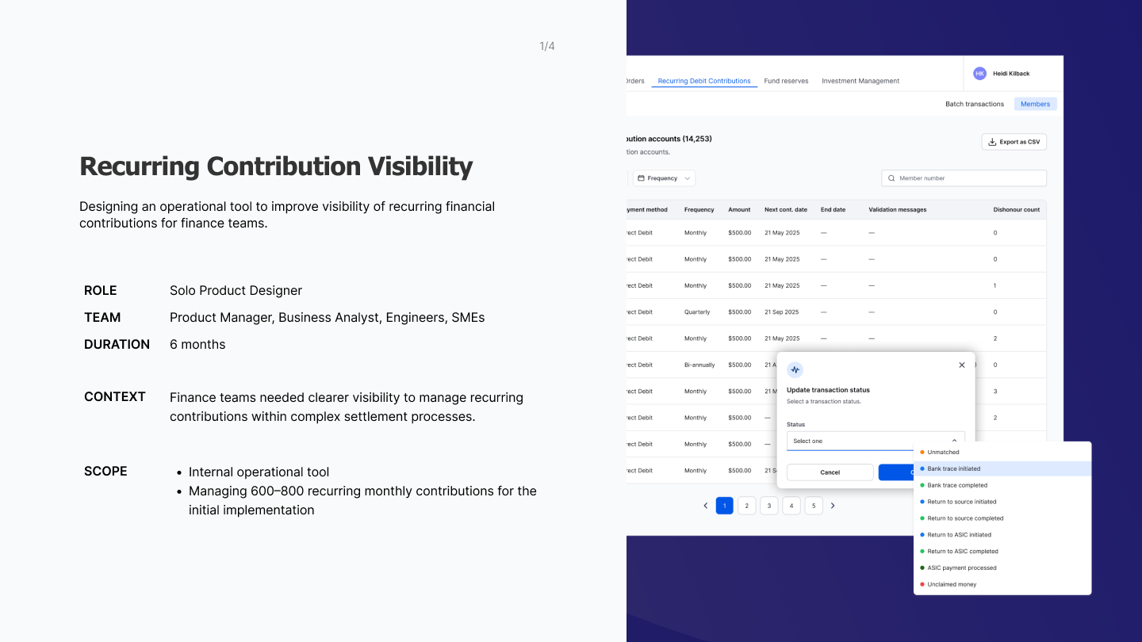Open the Status 'Select one' dropdown

[x=876, y=441]
